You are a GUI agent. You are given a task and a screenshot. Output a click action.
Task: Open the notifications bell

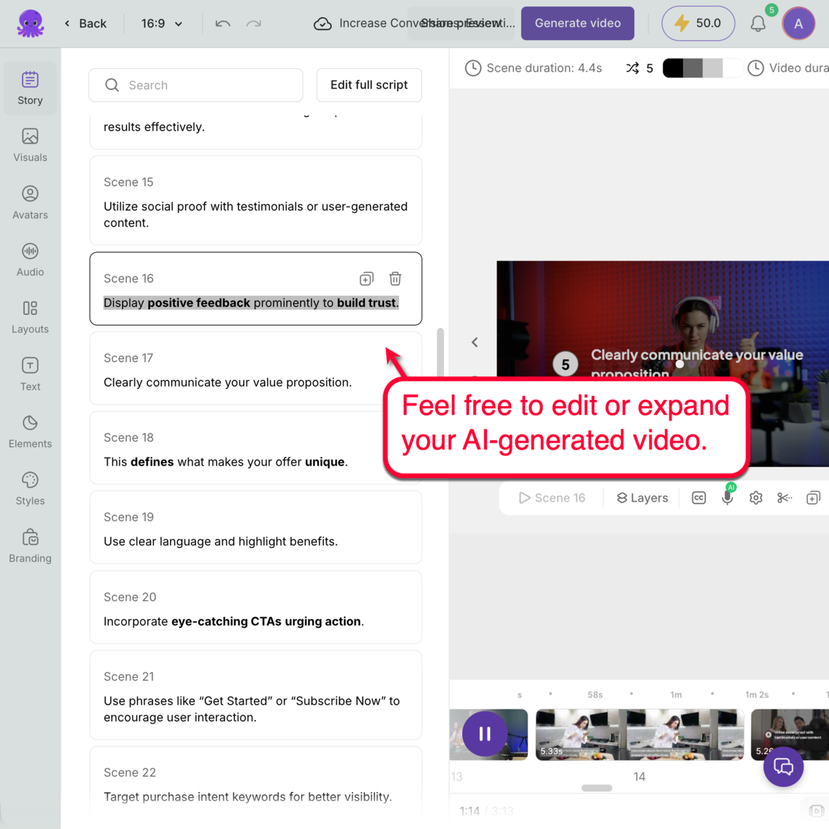pos(758,24)
